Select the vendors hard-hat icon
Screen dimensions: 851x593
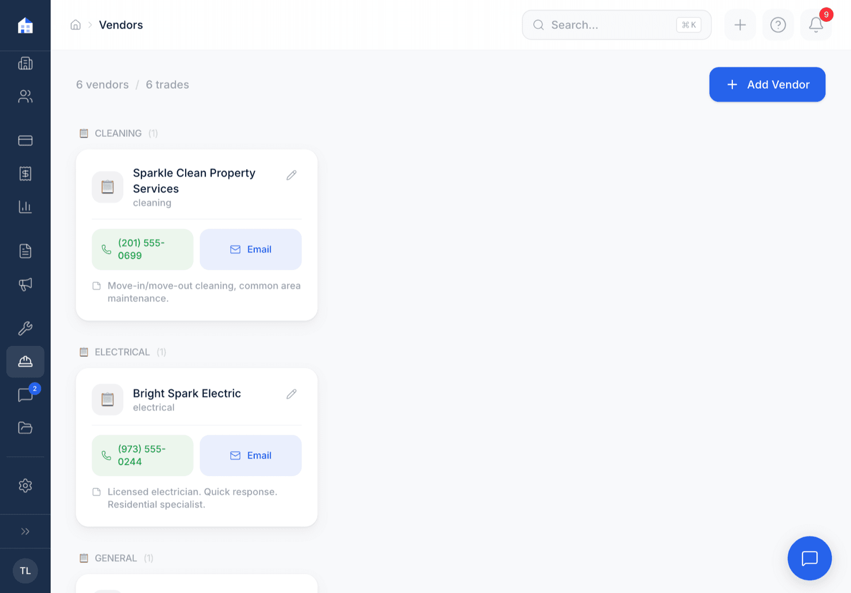click(x=25, y=362)
